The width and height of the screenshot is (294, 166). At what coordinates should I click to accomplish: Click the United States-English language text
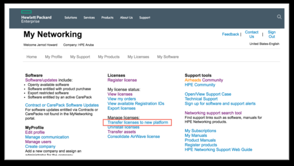point(264,44)
